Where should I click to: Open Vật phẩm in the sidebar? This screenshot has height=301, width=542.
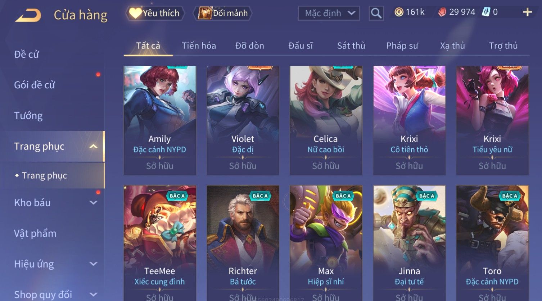35,233
